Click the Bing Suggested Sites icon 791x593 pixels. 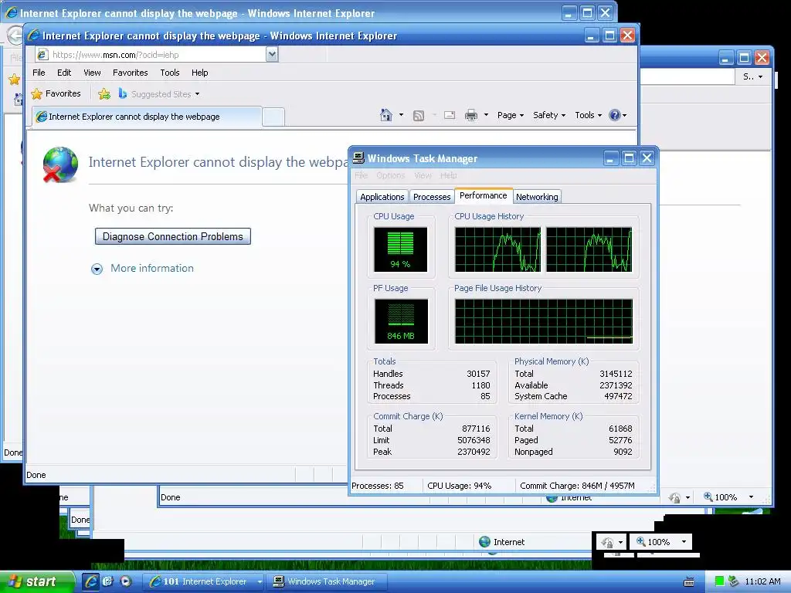tap(122, 93)
